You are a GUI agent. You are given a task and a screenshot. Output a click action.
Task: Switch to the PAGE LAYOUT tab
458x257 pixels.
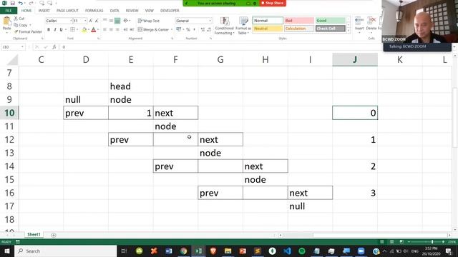pyautogui.click(x=67, y=11)
